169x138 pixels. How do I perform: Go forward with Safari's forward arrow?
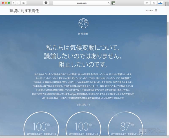[18, 3]
